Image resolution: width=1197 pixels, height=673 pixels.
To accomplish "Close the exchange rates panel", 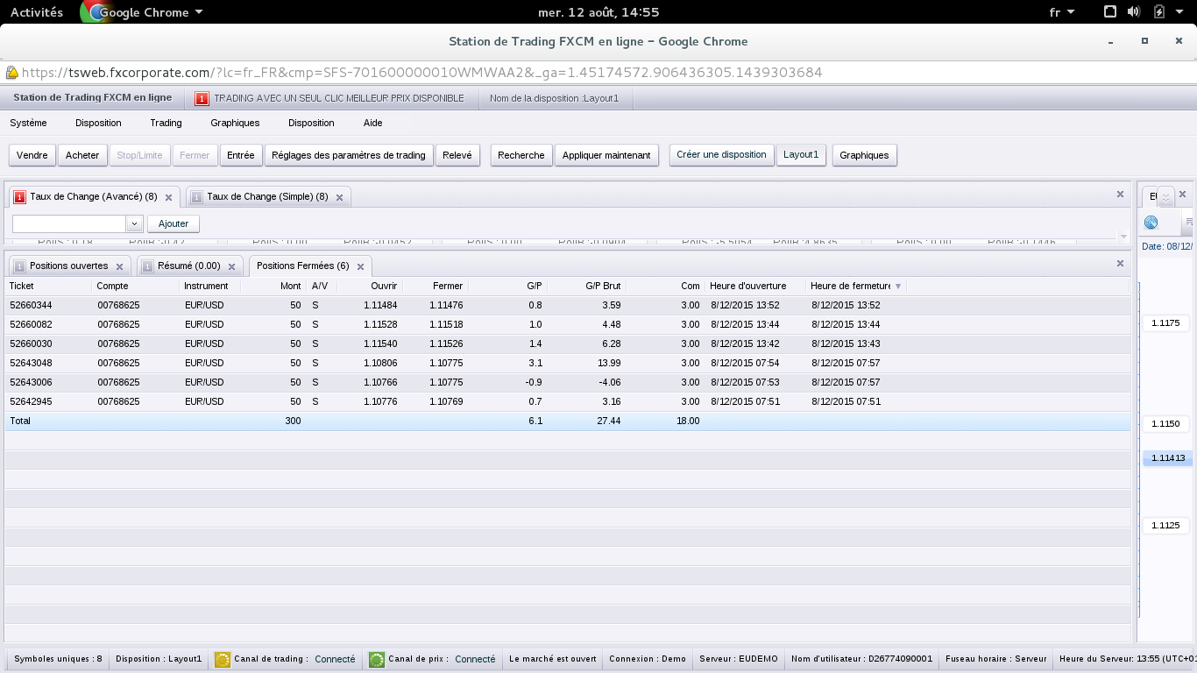I will pyautogui.click(x=1120, y=195).
